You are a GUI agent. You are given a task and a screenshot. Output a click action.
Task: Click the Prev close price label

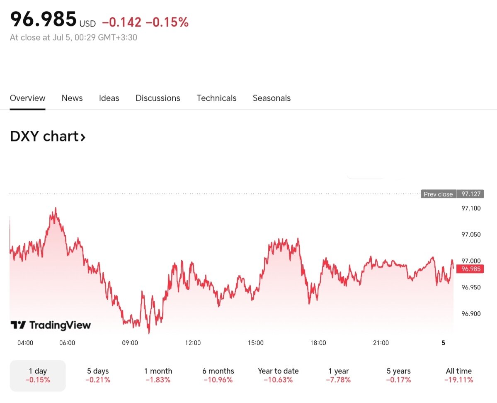point(438,194)
